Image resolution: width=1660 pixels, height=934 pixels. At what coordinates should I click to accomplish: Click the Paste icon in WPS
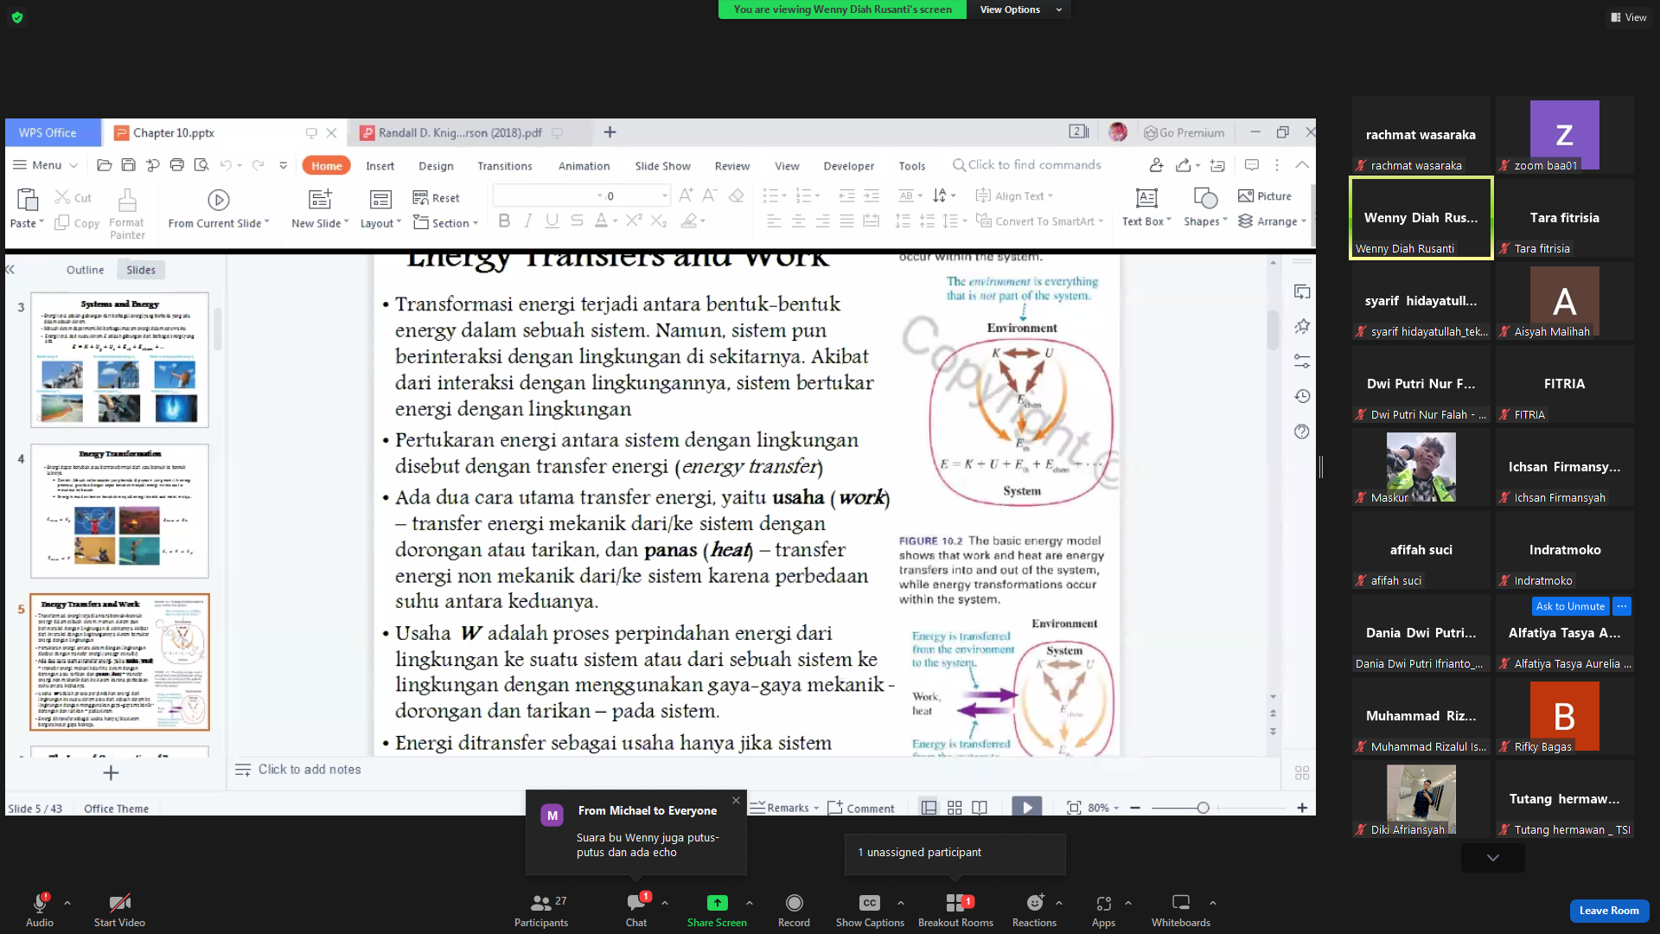click(x=27, y=201)
